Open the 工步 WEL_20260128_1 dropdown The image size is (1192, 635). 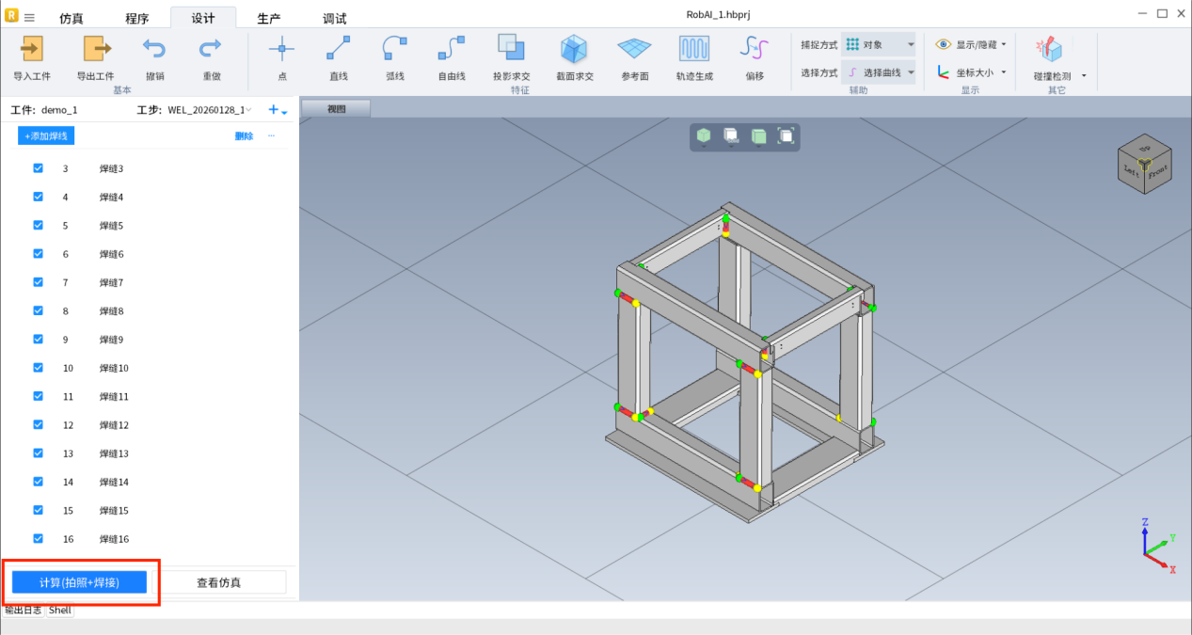point(209,110)
